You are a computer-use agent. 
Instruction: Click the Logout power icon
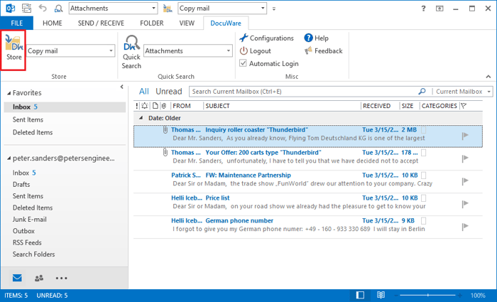(x=244, y=51)
